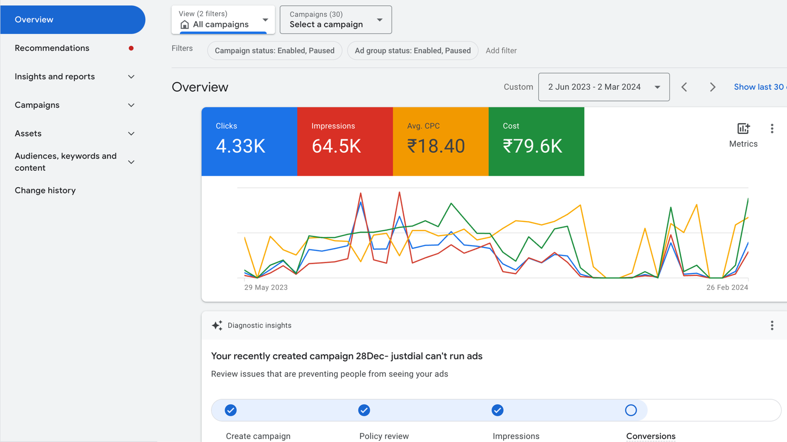The height and width of the screenshot is (442, 787).
Task: Open the scorecard three-dot options menu
Action: (772, 129)
